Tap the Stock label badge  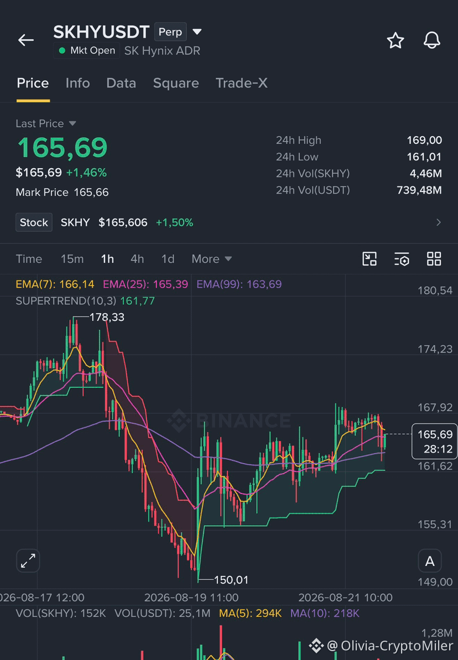tap(34, 222)
